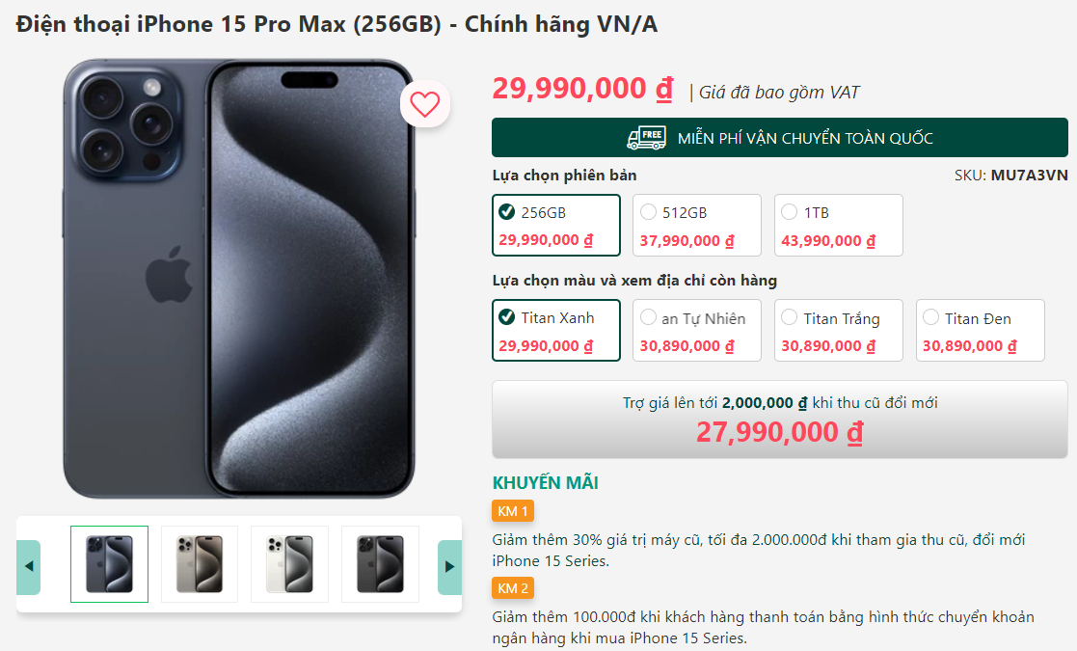Click the main iPhone product image
This screenshot has width=1077, height=651.
pyautogui.click(x=238, y=279)
